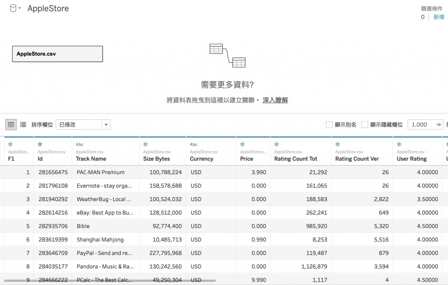This screenshot has height=285, width=448.
Task: Change the Rating Count Ver type icon
Action: click(338, 144)
